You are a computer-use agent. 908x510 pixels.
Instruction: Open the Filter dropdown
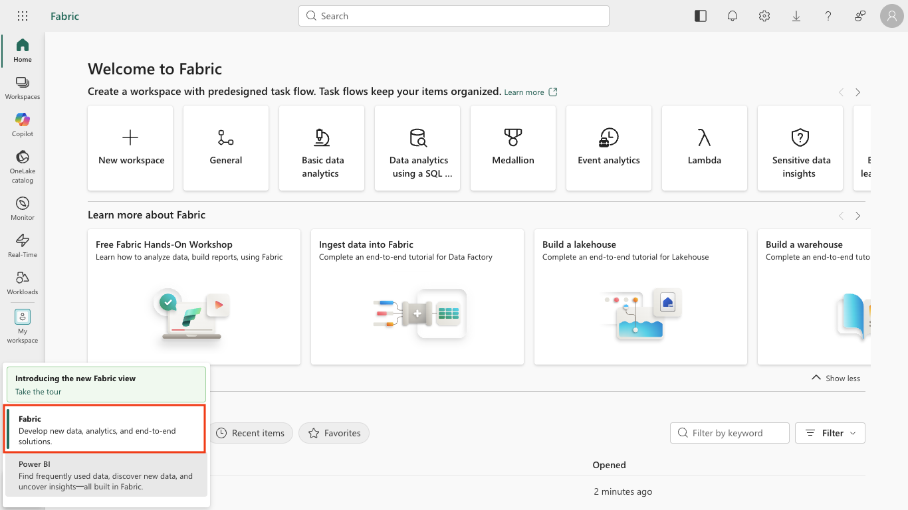(830, 433)
